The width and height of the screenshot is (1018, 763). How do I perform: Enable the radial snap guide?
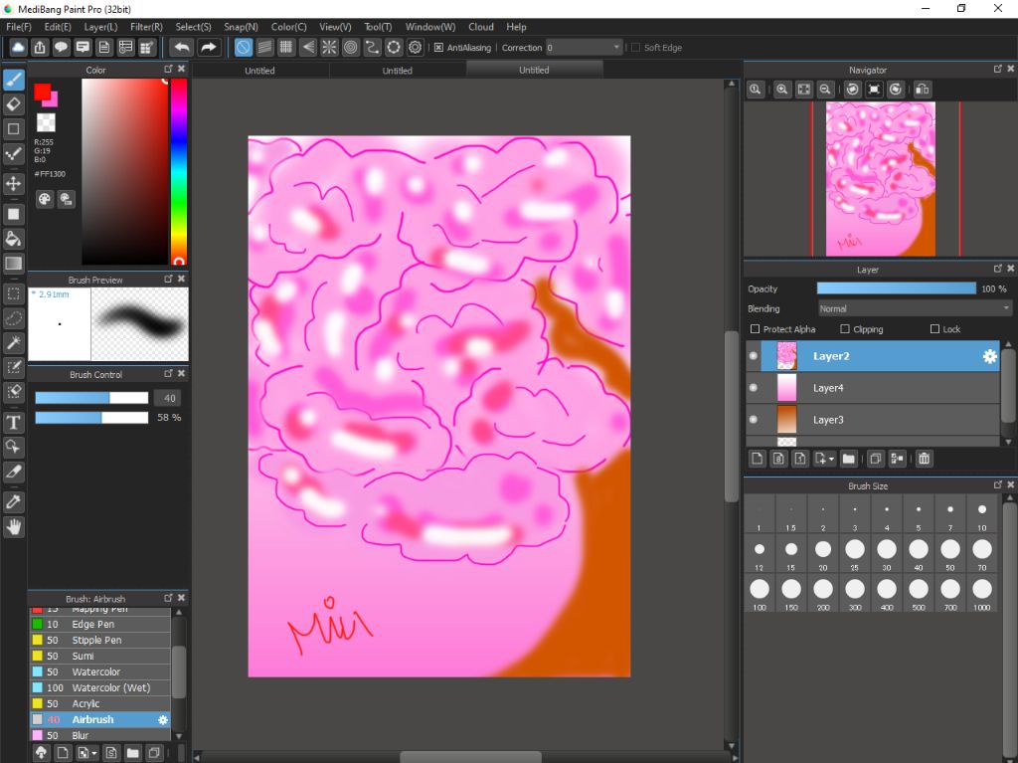coord(329,48)
